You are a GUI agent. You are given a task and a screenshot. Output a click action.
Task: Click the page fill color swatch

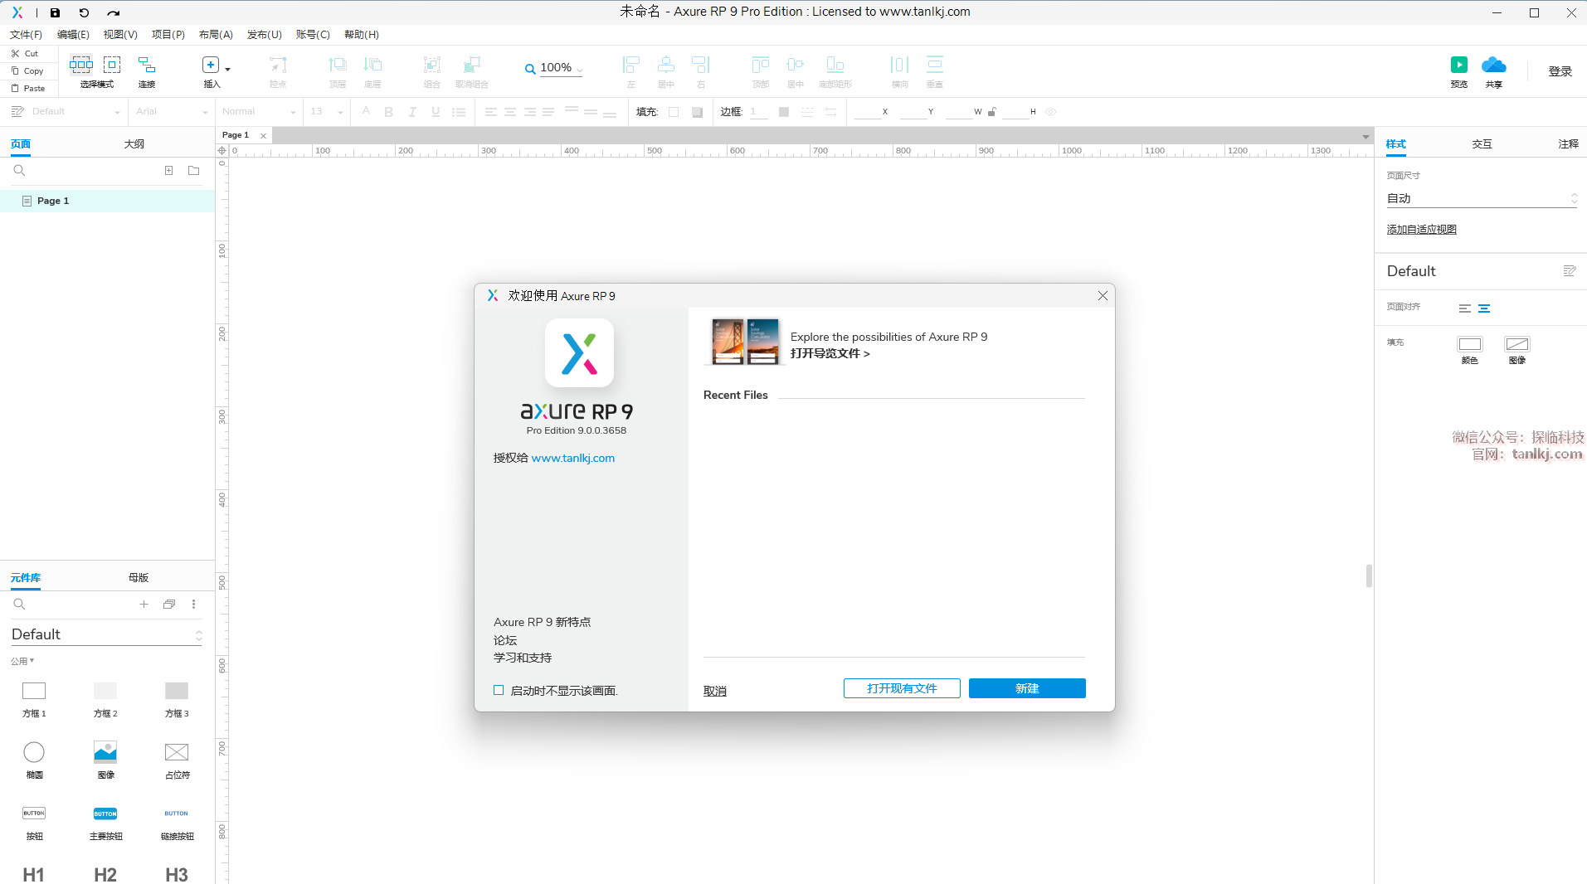coord(1469,344)
